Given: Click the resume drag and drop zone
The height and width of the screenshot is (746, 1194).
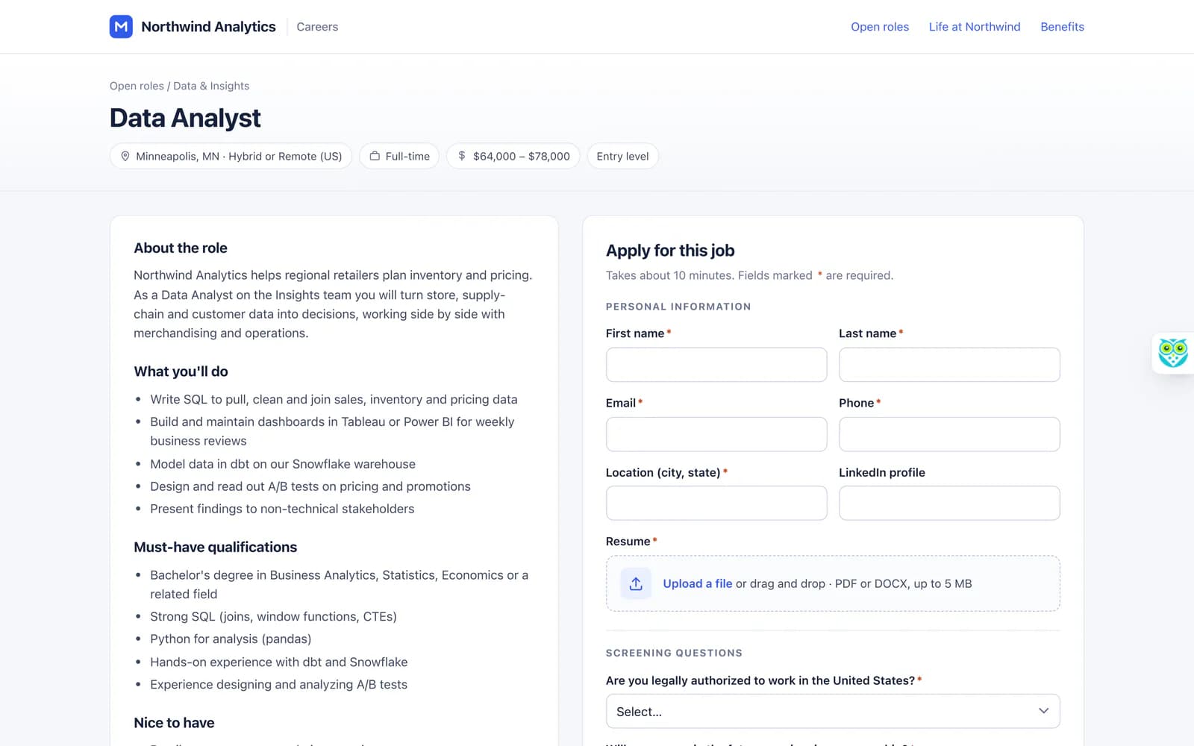Looking at the screenshot, I should pyautogui.click(x=833, y=583).
